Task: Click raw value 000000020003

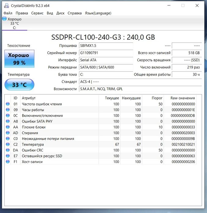Action: tap(183, 133)
